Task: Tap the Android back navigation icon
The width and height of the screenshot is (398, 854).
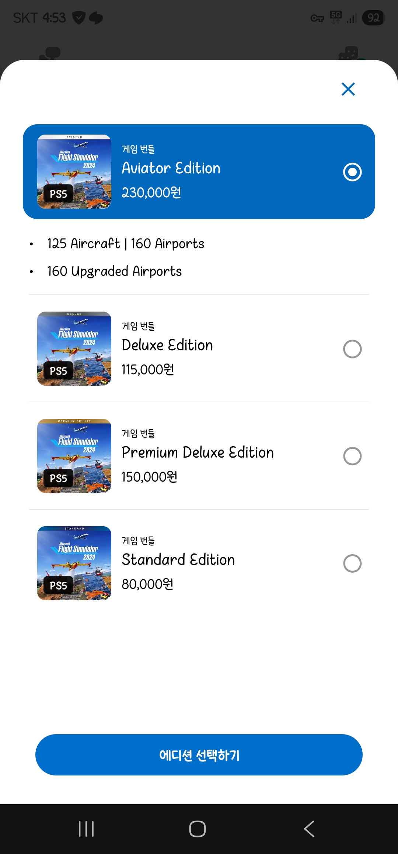Action: point(309,829)
